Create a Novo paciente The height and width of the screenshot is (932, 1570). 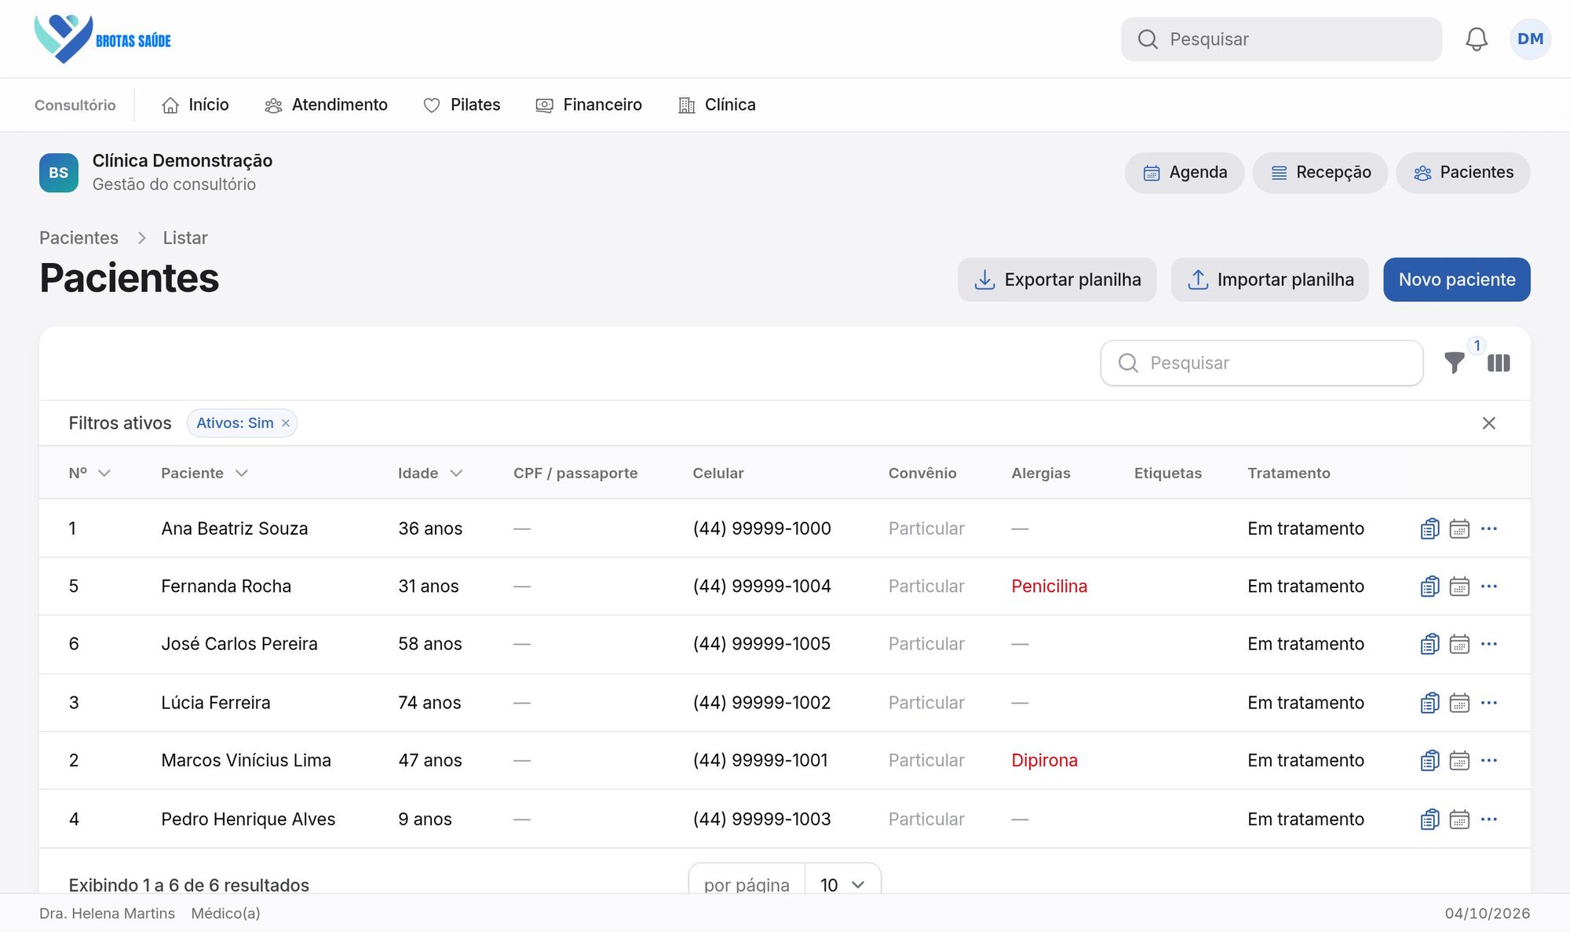click(1456, 280)
